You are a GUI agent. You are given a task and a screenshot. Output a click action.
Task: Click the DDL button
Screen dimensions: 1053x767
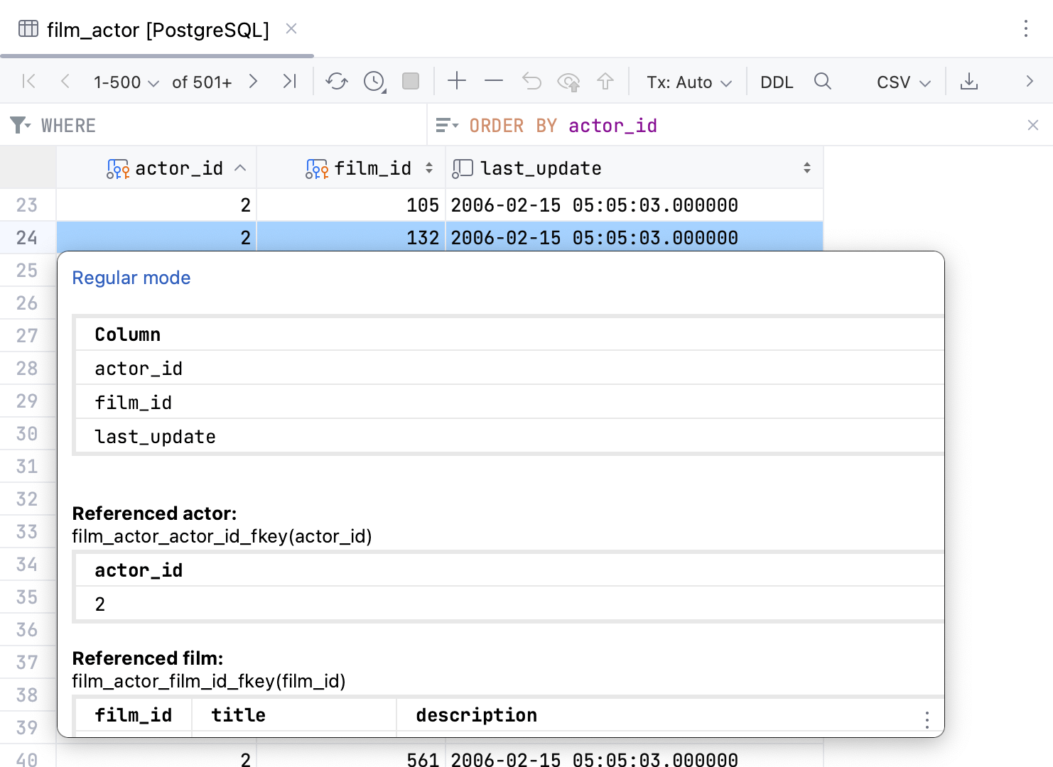pos(777,82)
